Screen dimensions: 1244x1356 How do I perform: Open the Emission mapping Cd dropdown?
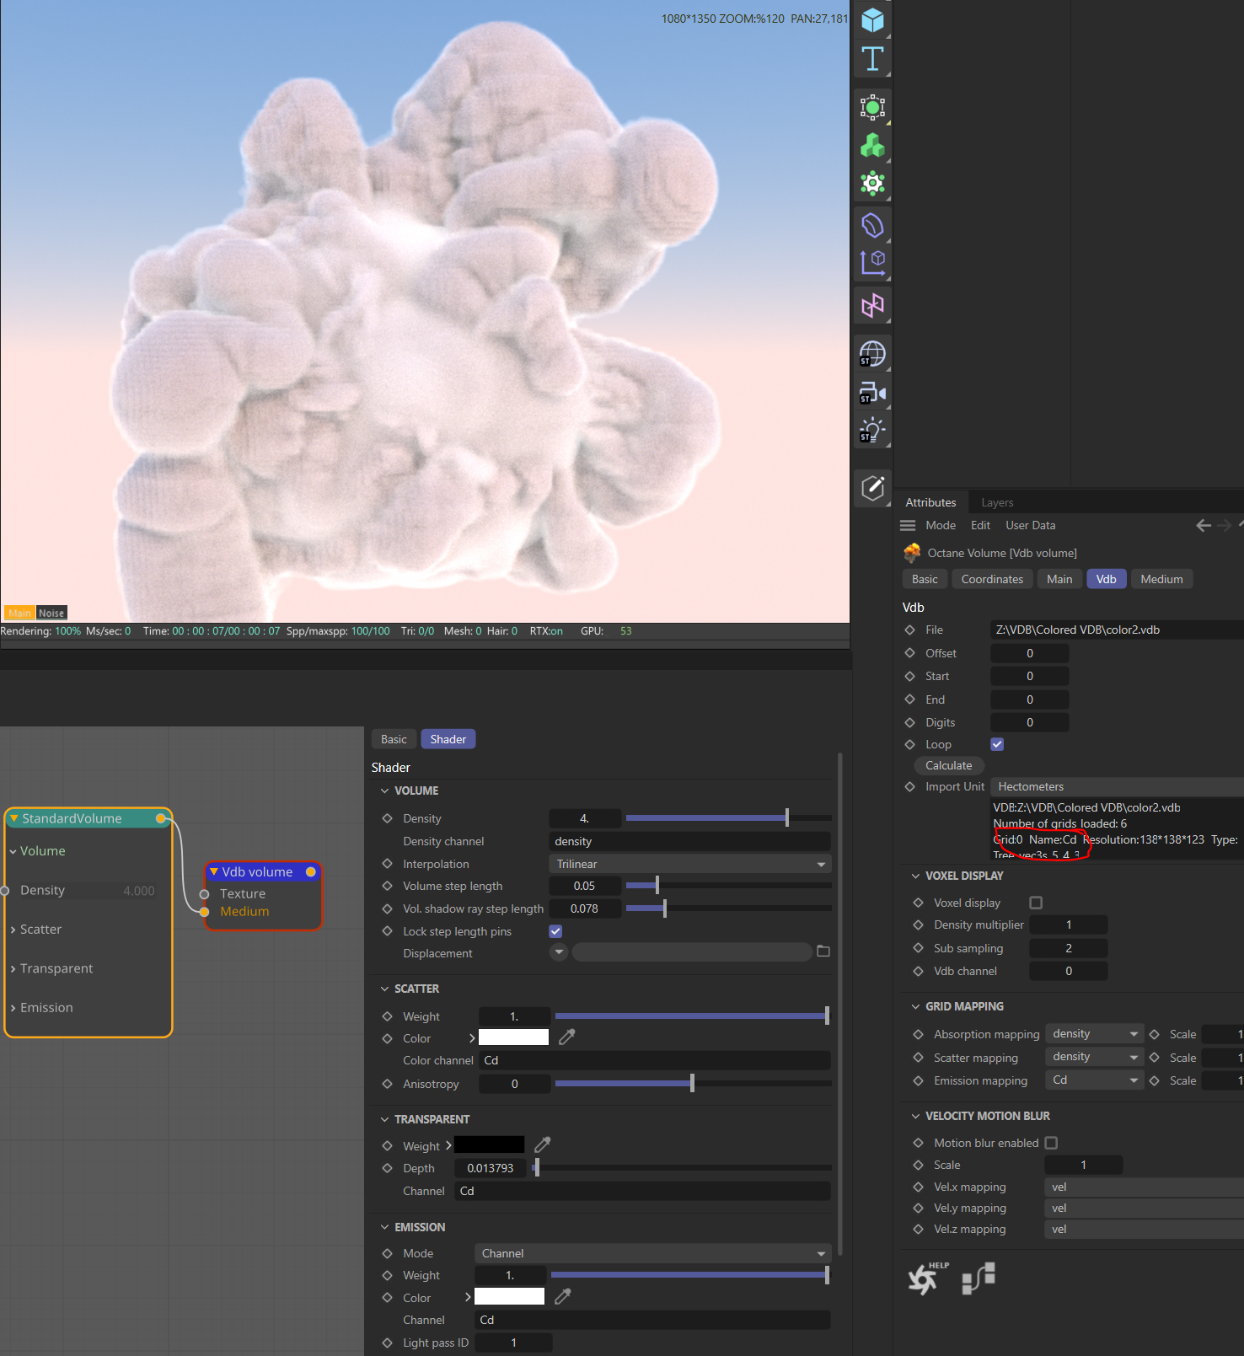tap(1094, 1080)
